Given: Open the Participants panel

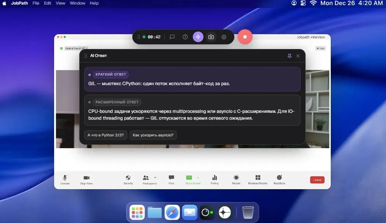Looking at the screenshot, I should point(149,180).
